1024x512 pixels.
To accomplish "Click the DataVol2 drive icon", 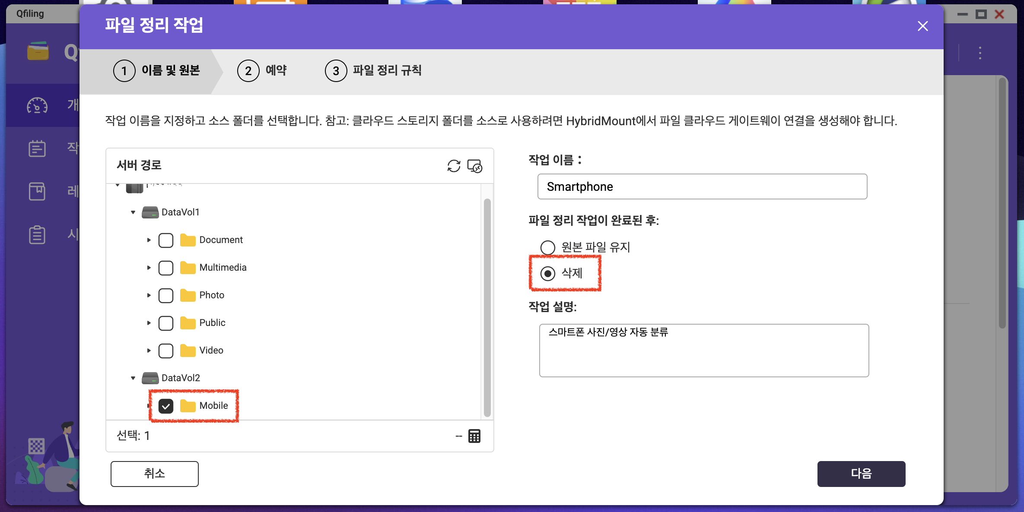I will (x=150, y=378).
